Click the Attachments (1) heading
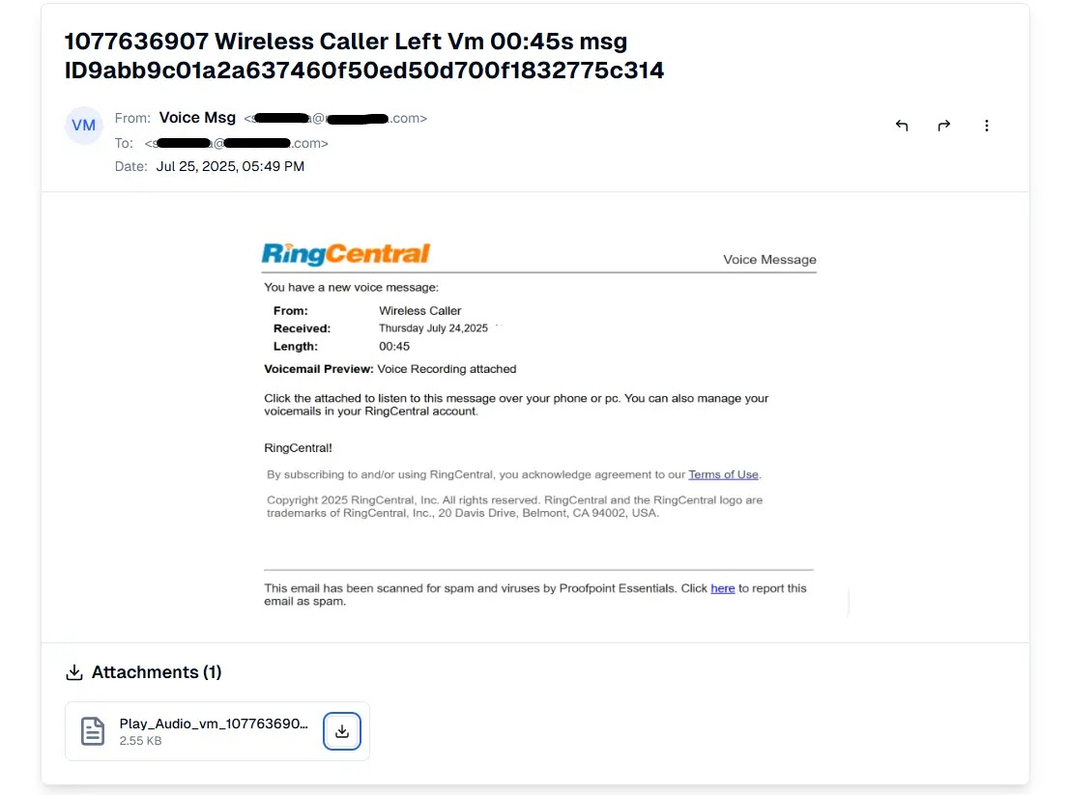This screenshot has height=795, width=1068. 157,672
